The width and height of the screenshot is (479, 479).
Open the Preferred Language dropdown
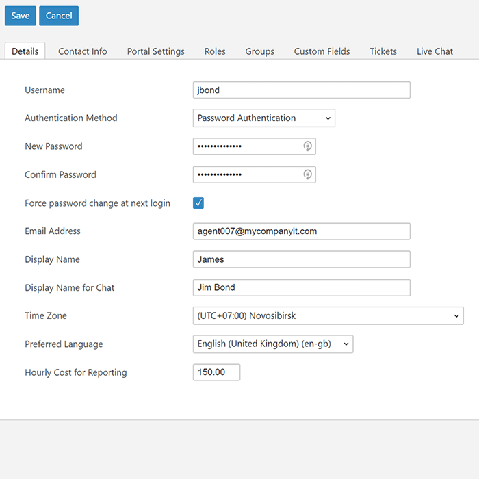click(272, 344)
